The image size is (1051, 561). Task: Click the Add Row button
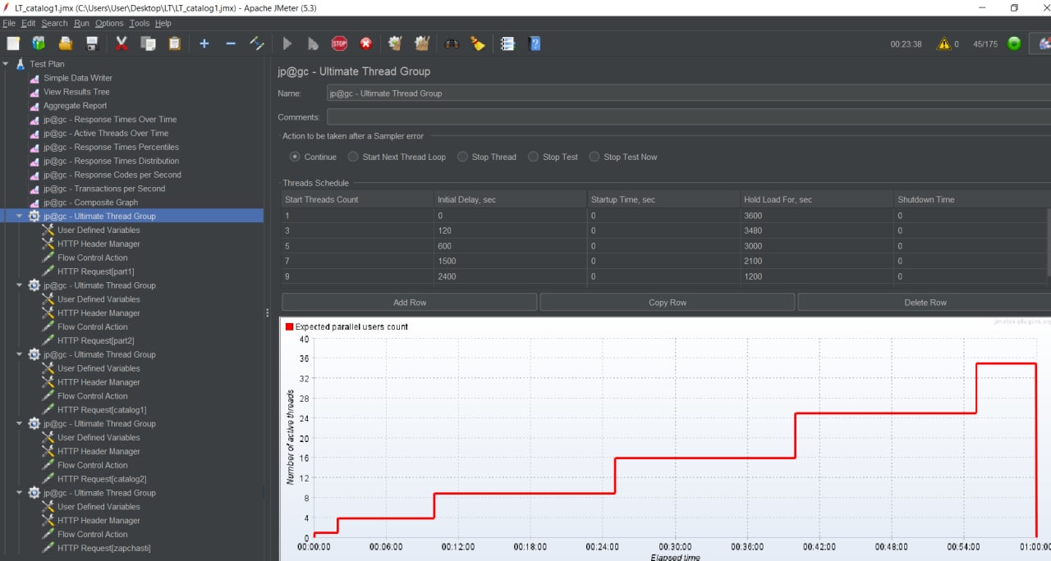410,303
